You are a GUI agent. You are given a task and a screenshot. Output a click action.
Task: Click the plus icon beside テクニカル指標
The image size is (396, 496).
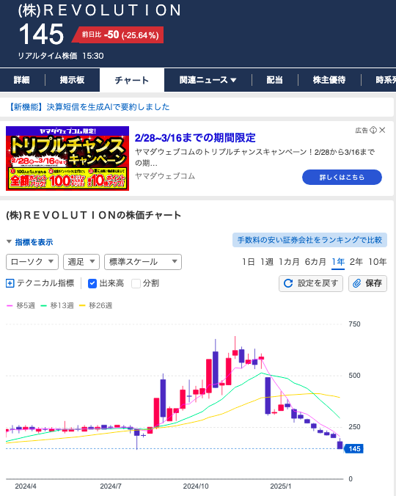(x=10, y=283)
